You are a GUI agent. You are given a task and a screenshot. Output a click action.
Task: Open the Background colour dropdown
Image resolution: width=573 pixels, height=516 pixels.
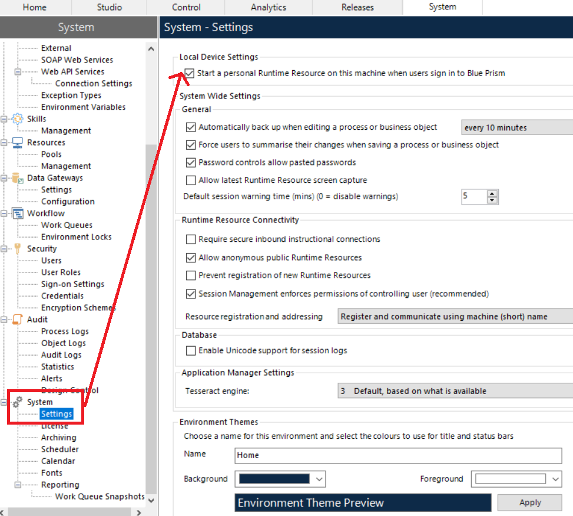[x=319, y=479]
